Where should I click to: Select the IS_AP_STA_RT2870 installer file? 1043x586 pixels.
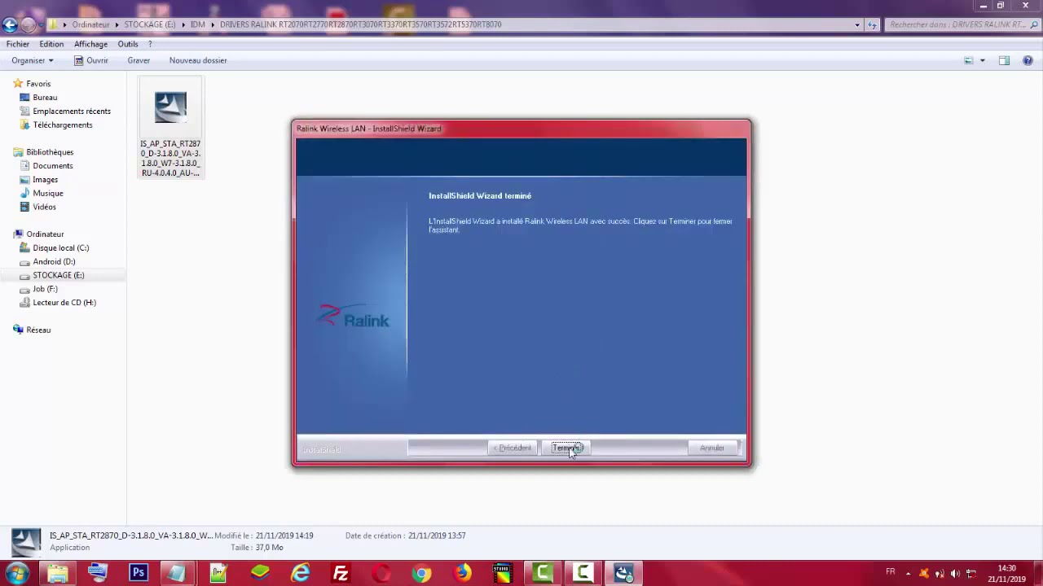coord(170,128)
